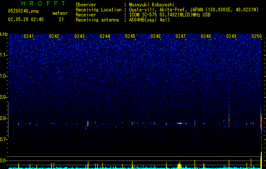Click the 0245 time marker

(130, 36)
